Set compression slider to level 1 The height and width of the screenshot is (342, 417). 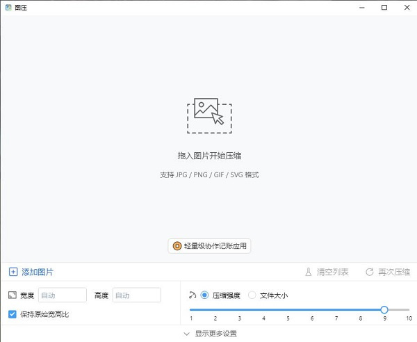point(191,309)
